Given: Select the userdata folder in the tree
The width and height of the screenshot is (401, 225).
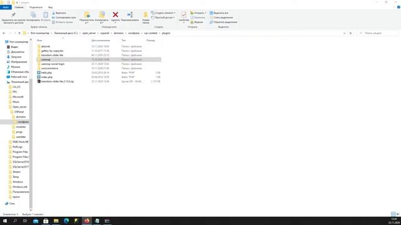Looking at the screenshot, I should (21, 137).
